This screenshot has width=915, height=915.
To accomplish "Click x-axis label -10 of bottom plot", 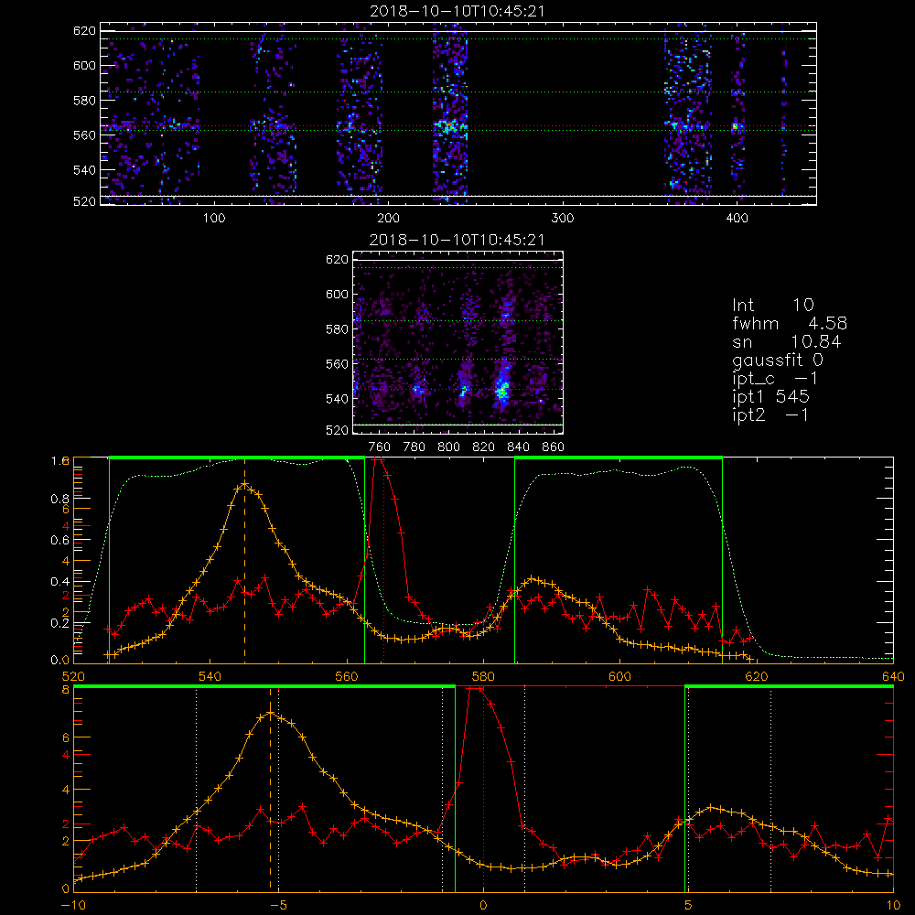I will click(73, 905).
